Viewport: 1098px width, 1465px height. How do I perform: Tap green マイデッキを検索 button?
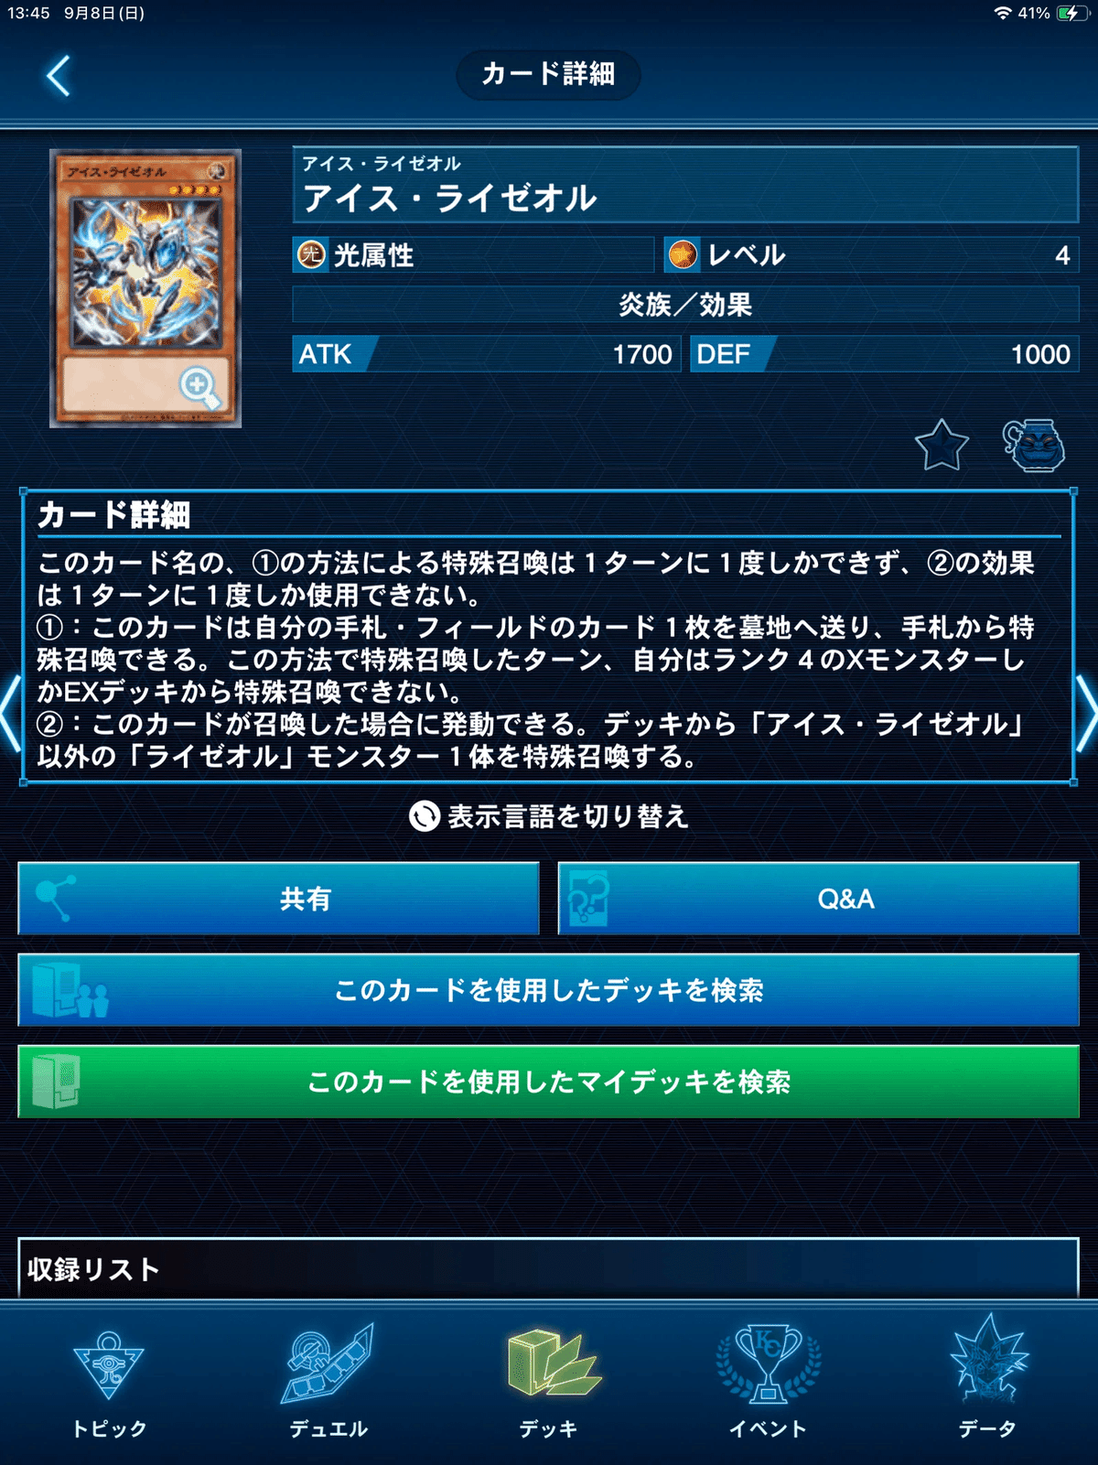549,1082
